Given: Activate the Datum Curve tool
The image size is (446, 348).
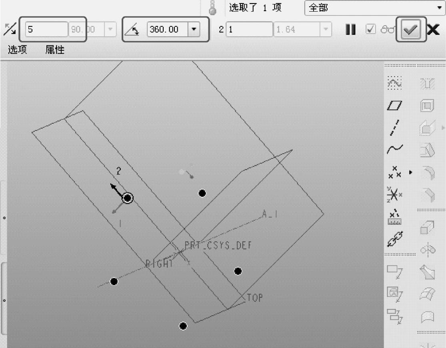Looking at the screenshot, I should click(x=394, y=150).
